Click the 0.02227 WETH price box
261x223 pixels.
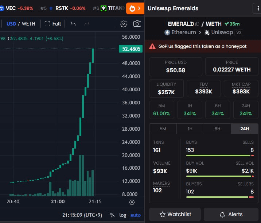pyautogui.click(x=232, y=66)
